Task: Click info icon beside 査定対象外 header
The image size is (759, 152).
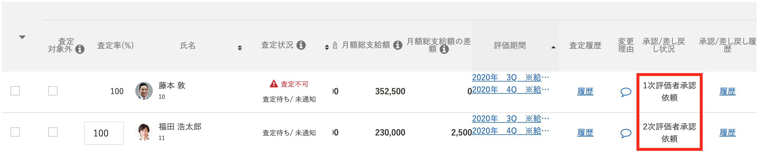Action: click(x=80, y=49)
